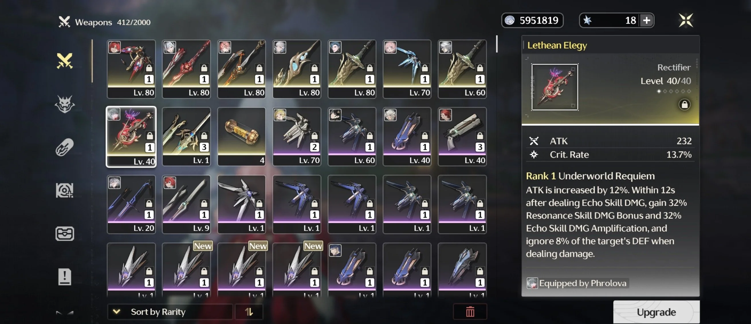The width and height of the screenshot is (751, 324).
Task: Open the red trash discard mode
Action: click(x=470, y=312)
